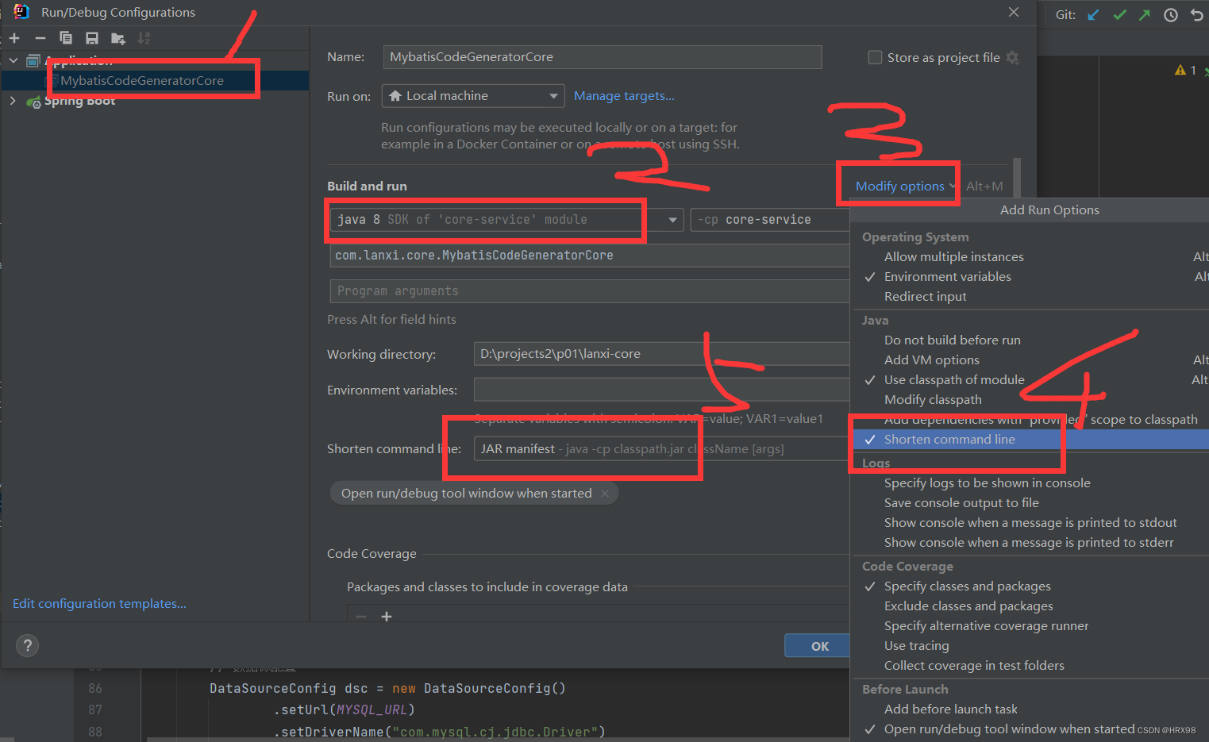Copy the selected configuration
The width and height of the screenshot is (1209, 742).
[x=66, y=38]
